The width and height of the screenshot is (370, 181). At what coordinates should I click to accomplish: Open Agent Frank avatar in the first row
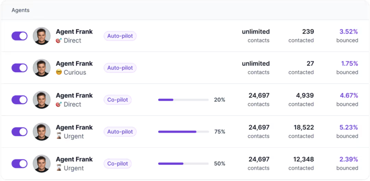(x=42, y=36)
